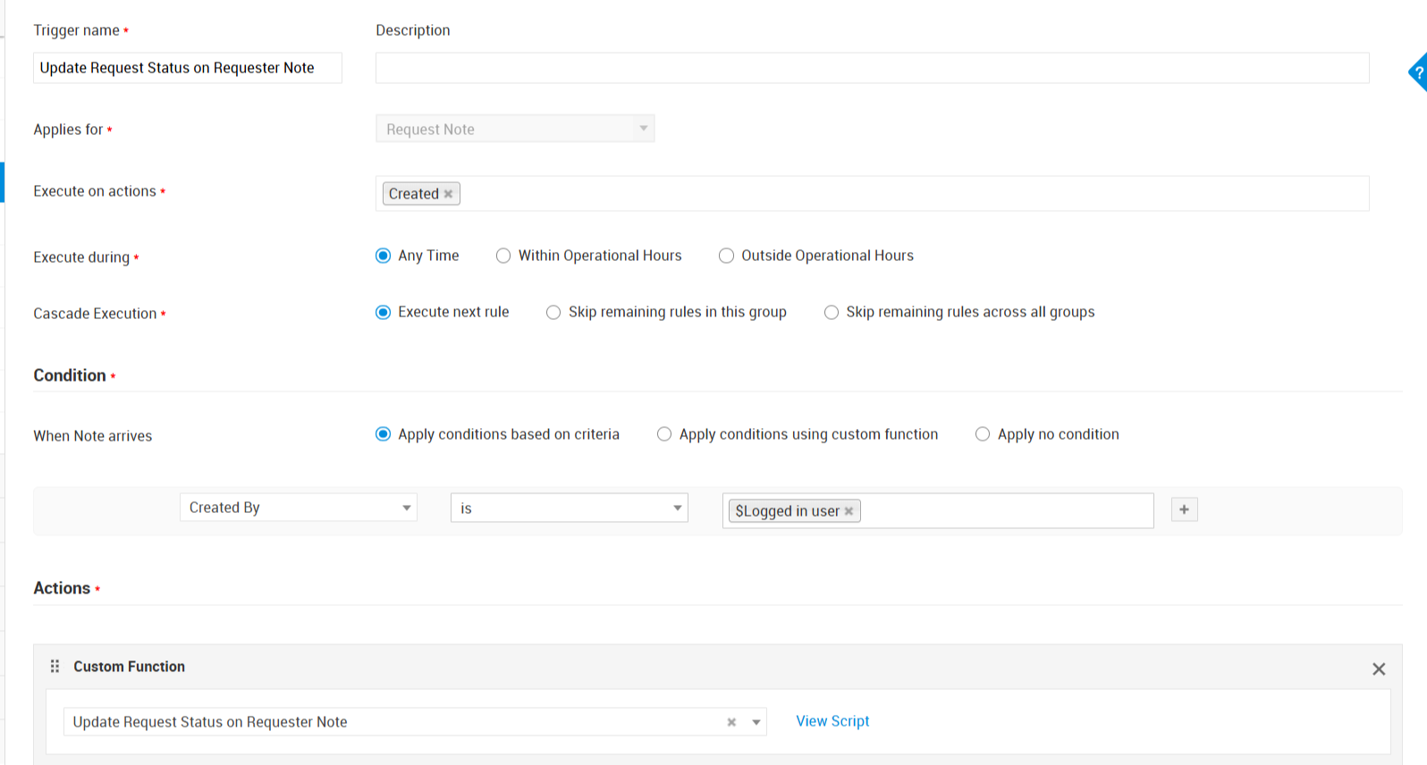This screenshot has height=765, width=1427.
Task: Open the blue help icon
Action: (x=1418, y=72)
